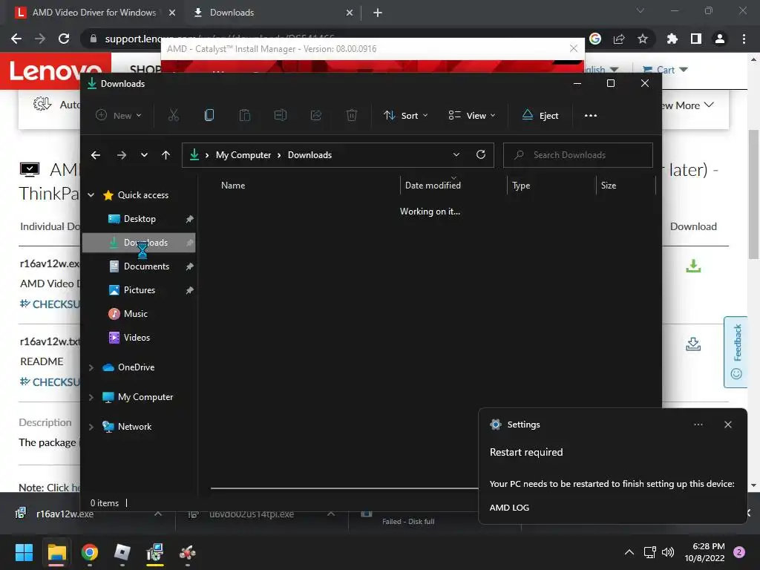Download the README file icon on Lenovo page
This screenshot has width=760, height=570.
pos(693,344)
